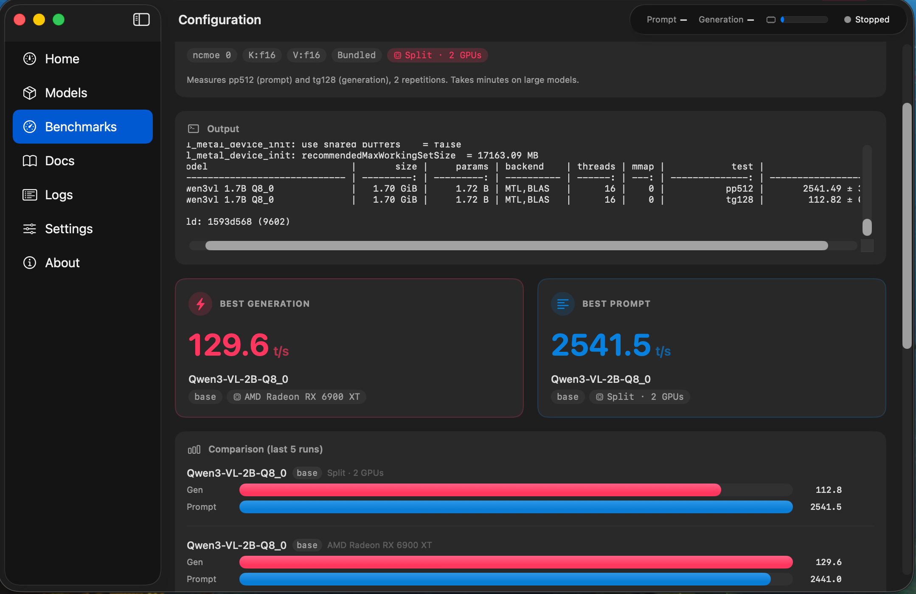Image resolution: width=916 pixels, height=594 pixels.
Task: Click the Docs book icon
Action: pyautogui.click(x=30, y=161)
